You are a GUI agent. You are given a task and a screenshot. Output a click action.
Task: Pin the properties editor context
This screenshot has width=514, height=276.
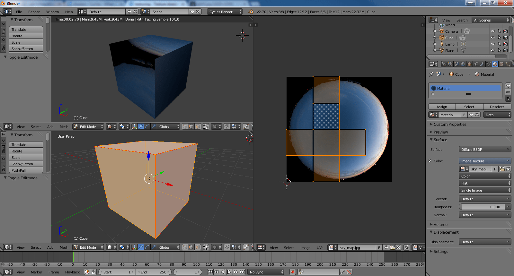click(x=431, y=74)
